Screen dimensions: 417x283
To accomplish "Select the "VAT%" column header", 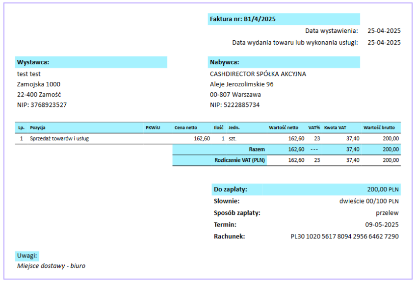I will [x=314, y=128].
